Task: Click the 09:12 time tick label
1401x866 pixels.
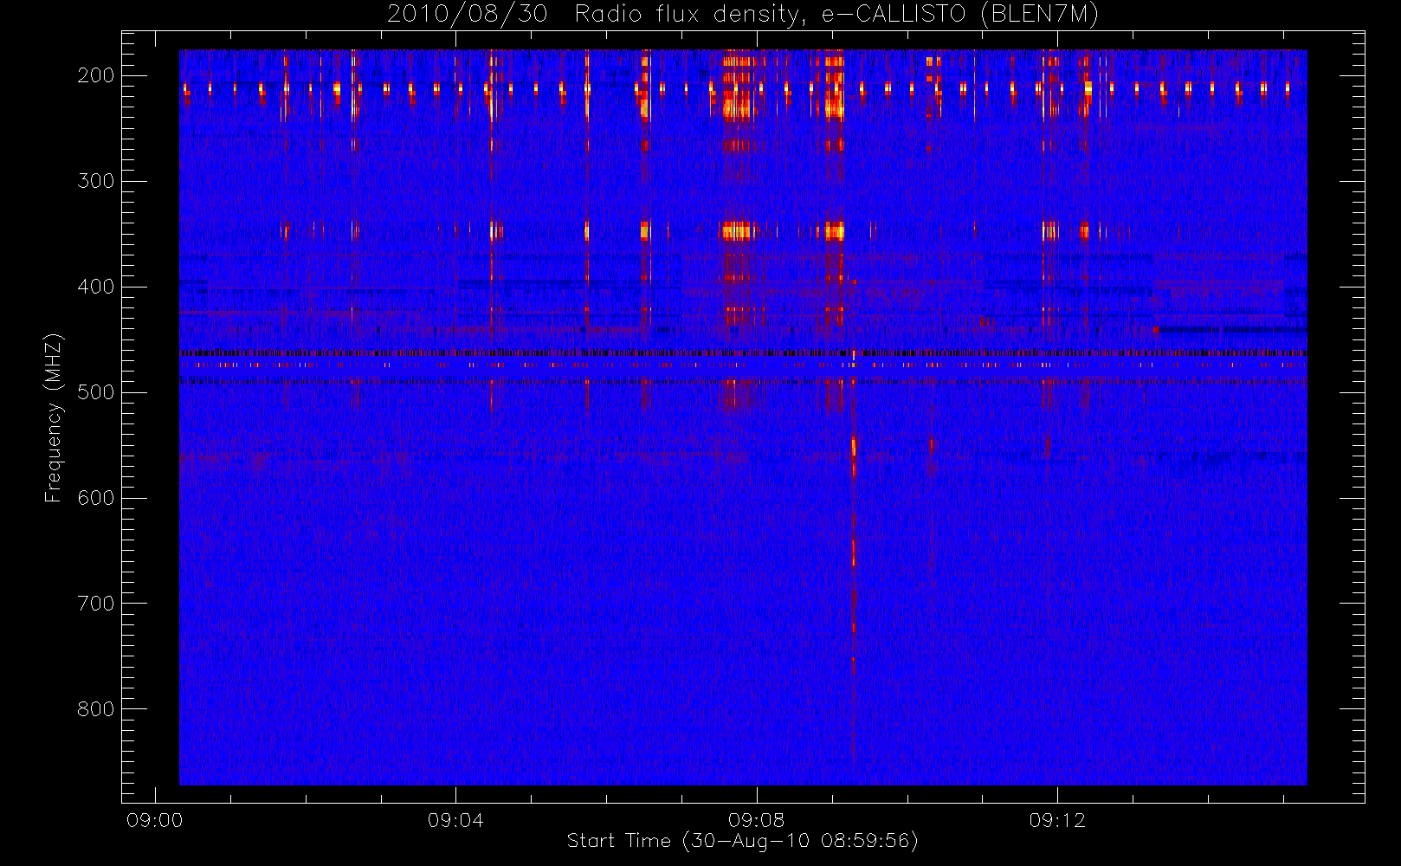Action: (1057, 820)
